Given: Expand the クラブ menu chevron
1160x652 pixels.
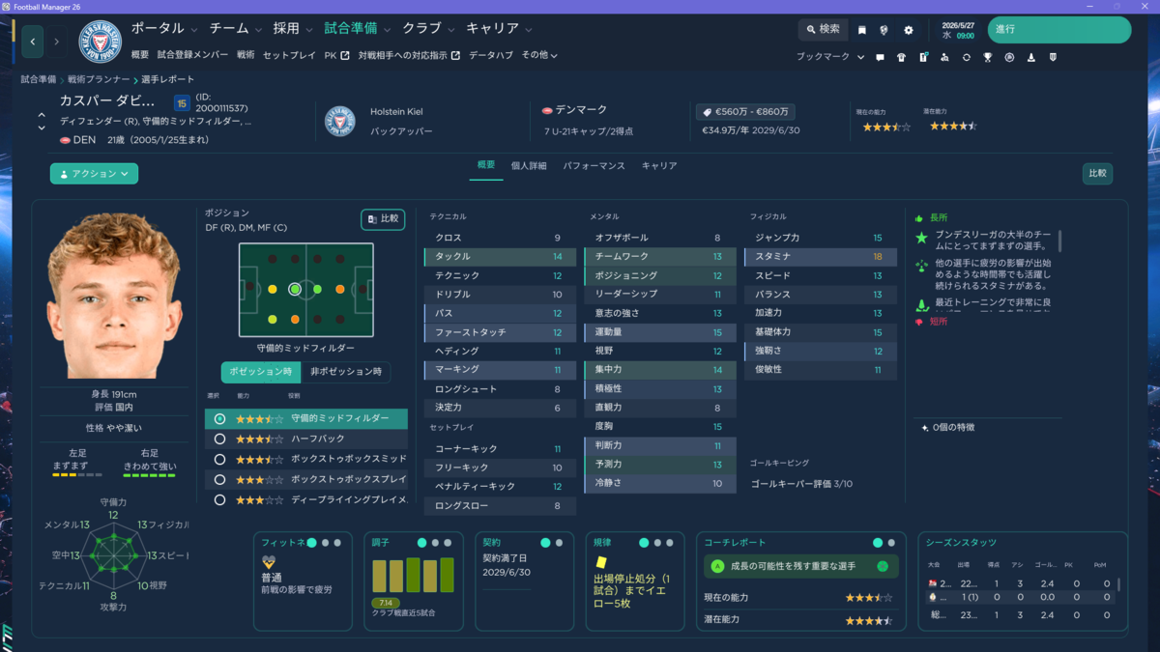Looking at the screenshot, I should coord(451,29).
